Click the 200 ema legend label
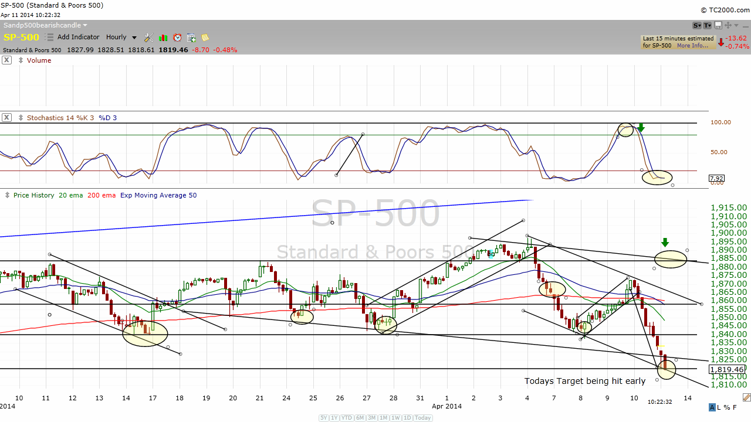751x422 pixels. pos(102,195)
